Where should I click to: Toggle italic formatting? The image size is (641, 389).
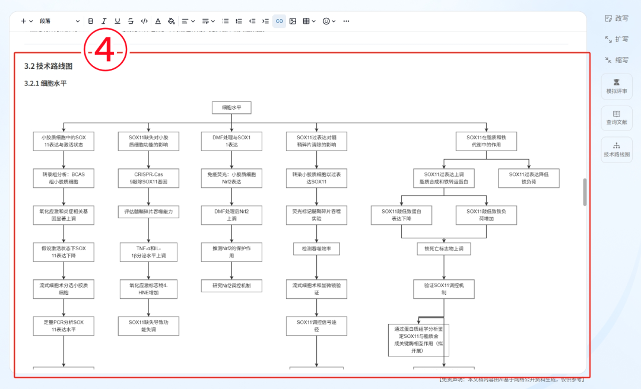104,21
